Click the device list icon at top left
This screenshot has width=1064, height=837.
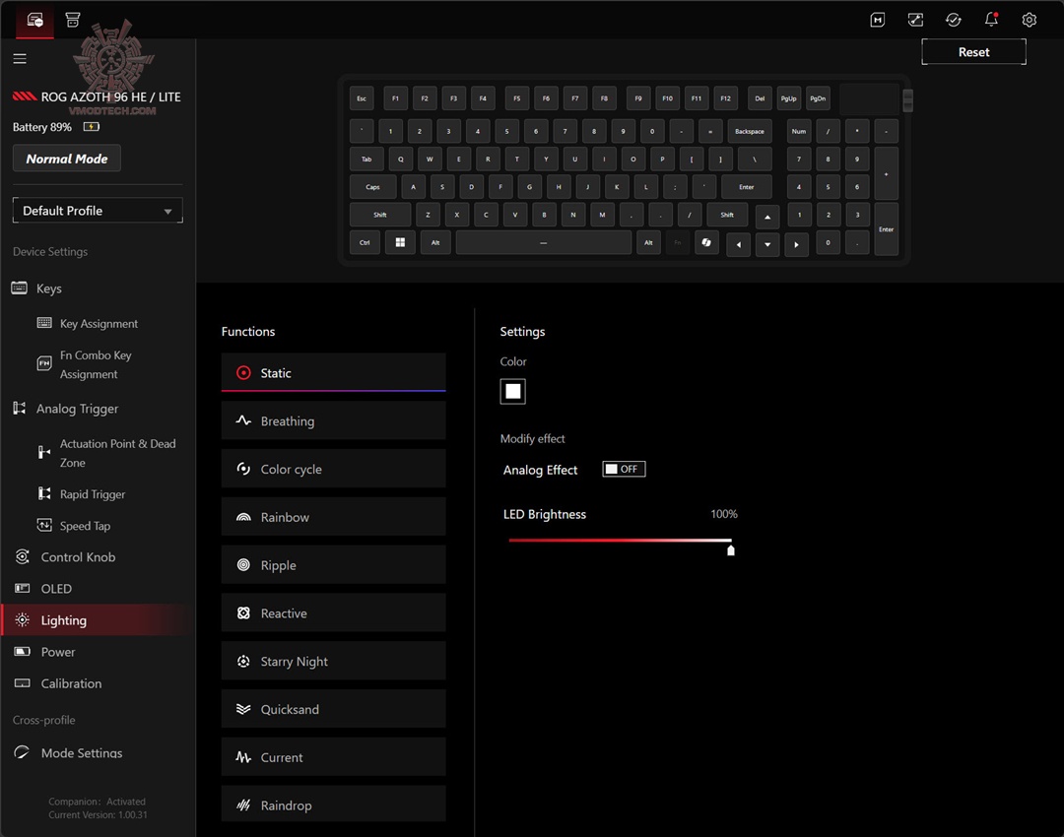(x=35, y=20)
